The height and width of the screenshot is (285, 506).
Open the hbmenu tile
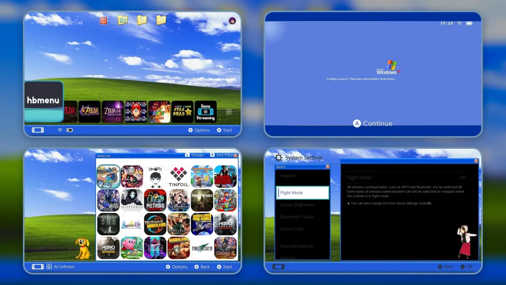point(43,102)
